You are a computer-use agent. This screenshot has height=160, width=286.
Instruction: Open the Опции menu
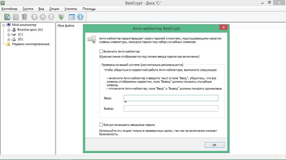click(54, 9)
